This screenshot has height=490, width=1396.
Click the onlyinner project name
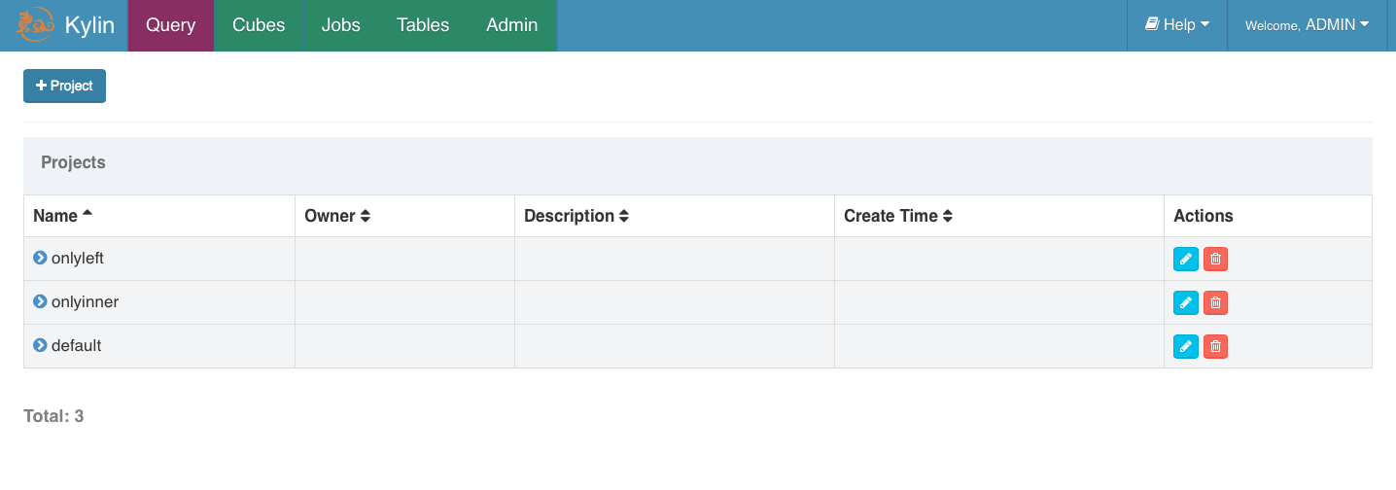coord(85,302)
